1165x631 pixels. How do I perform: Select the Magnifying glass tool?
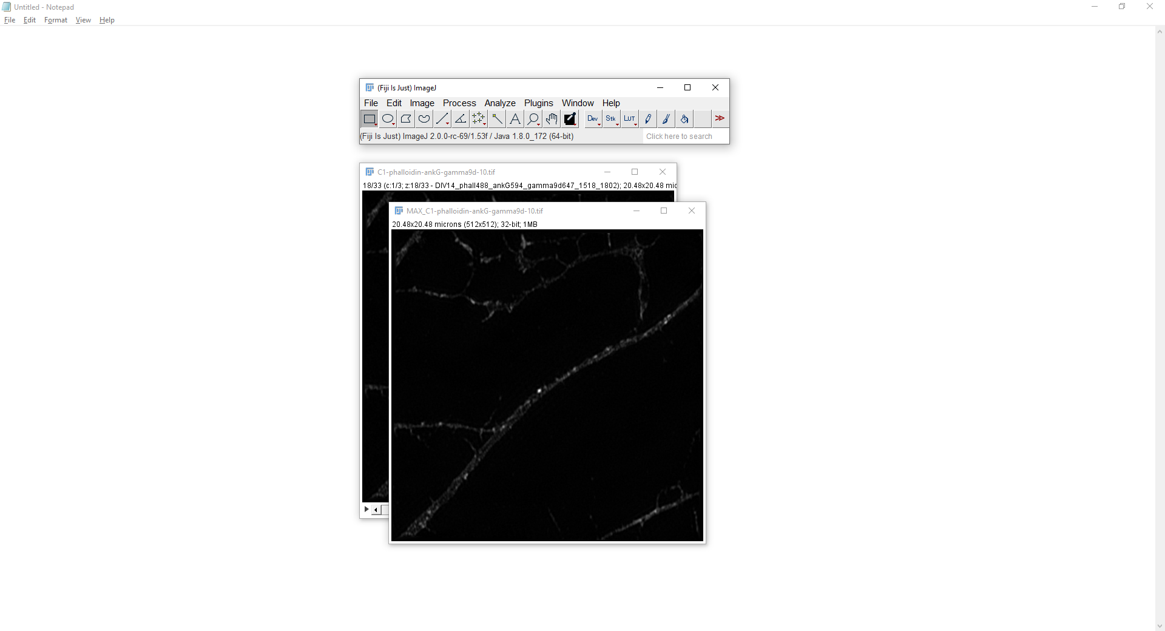(533, 119)
